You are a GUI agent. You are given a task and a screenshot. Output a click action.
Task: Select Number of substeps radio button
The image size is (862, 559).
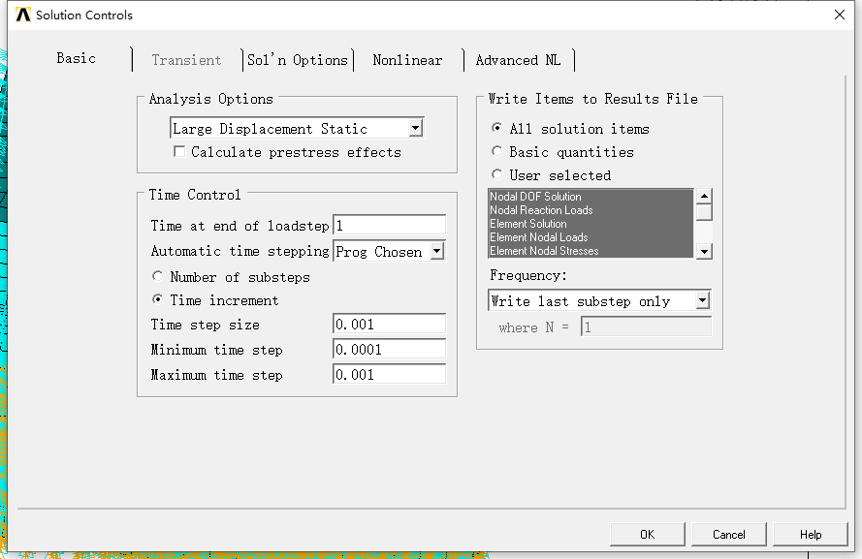point(158,276)
